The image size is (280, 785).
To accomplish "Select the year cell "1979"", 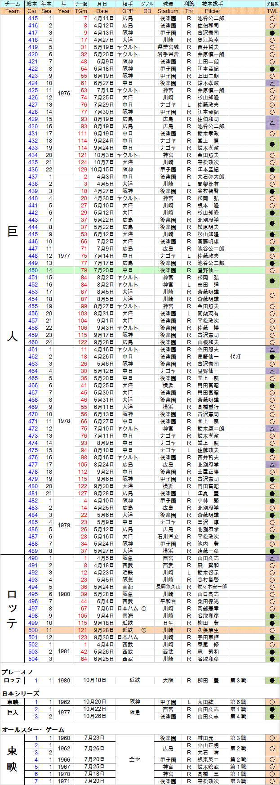I will [x=64, y=526].
